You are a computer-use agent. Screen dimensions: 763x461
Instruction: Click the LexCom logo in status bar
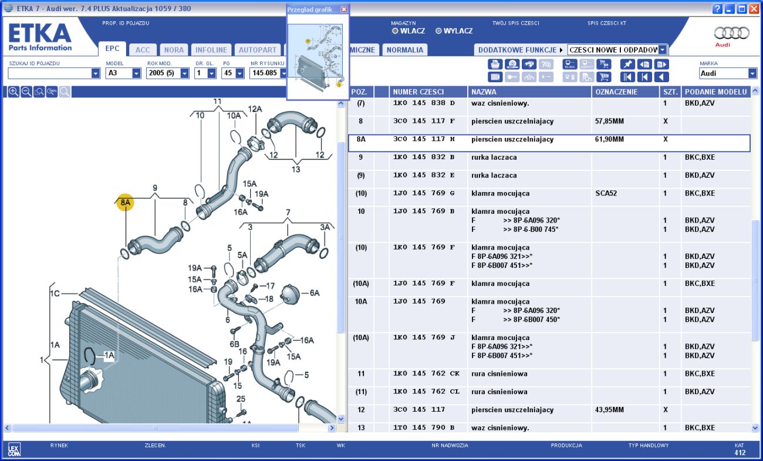(x=14, y=450)
